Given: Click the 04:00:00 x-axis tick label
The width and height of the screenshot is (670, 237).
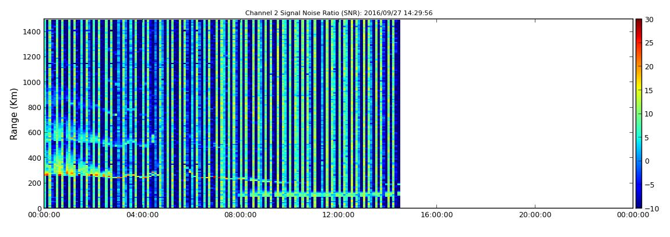Looking at the screenshot, I should (143, 215).
